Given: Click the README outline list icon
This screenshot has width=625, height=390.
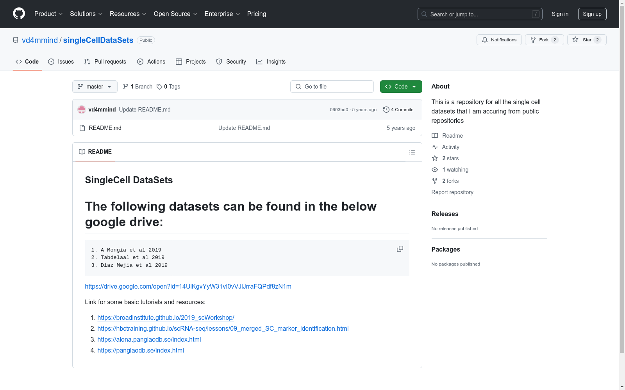Looking at the screenshot, I should 412,152.
